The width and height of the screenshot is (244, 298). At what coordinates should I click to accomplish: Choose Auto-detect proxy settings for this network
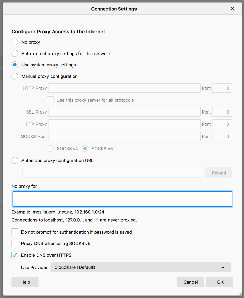(15, 54)
